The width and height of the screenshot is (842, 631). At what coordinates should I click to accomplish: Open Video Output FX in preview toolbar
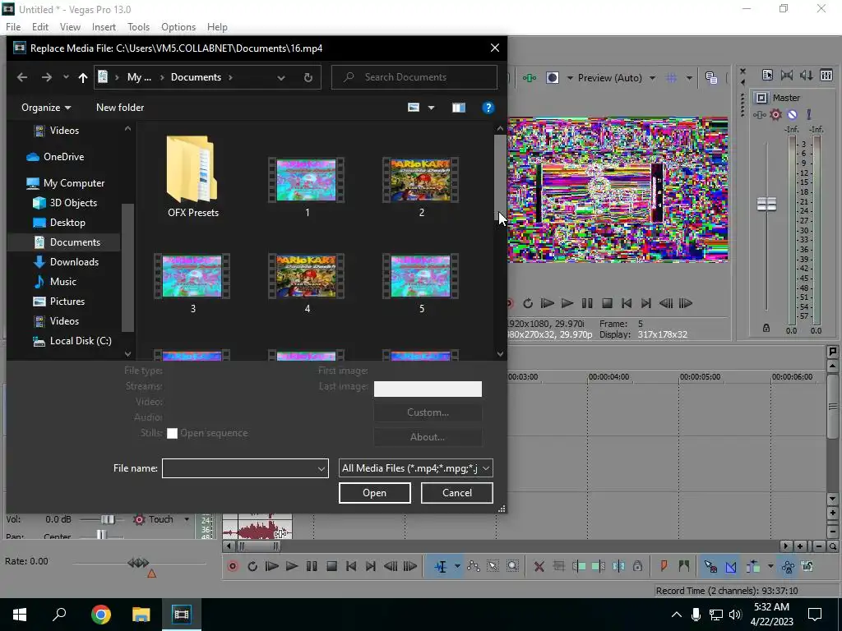(x=530, y=78)
